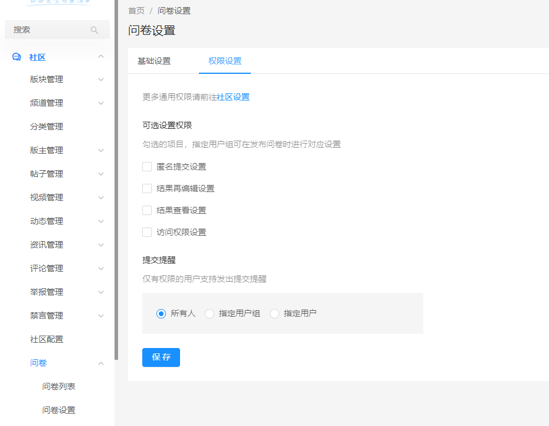Choose the 指定用户组 radio option
This screenshot has height=426, width=549.
(210, 314)
